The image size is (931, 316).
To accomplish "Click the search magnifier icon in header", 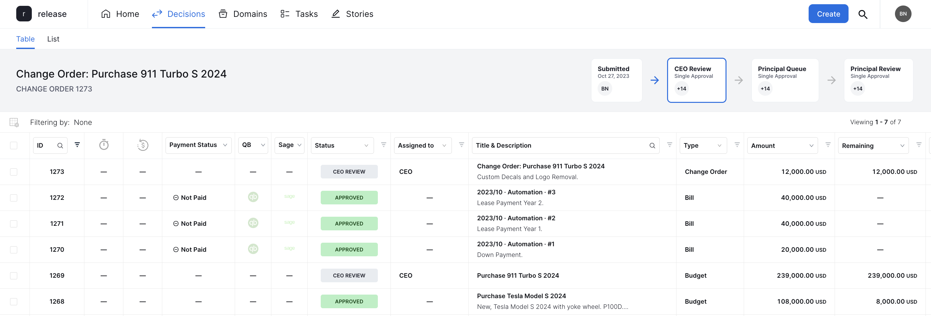I will [863, 14].
